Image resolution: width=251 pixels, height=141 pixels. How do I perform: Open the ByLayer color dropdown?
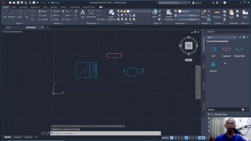(199, 11)
